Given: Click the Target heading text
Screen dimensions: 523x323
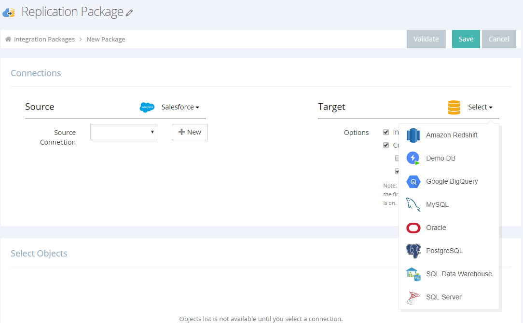Looking at the screenshot, I should pyautogui.click(x=331, y=107).
